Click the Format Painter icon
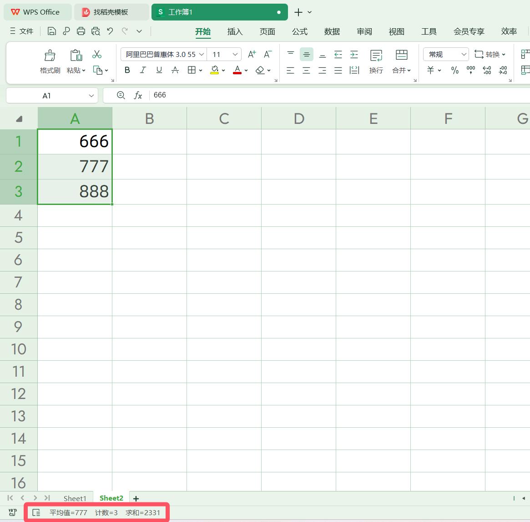 pos(50,56)
